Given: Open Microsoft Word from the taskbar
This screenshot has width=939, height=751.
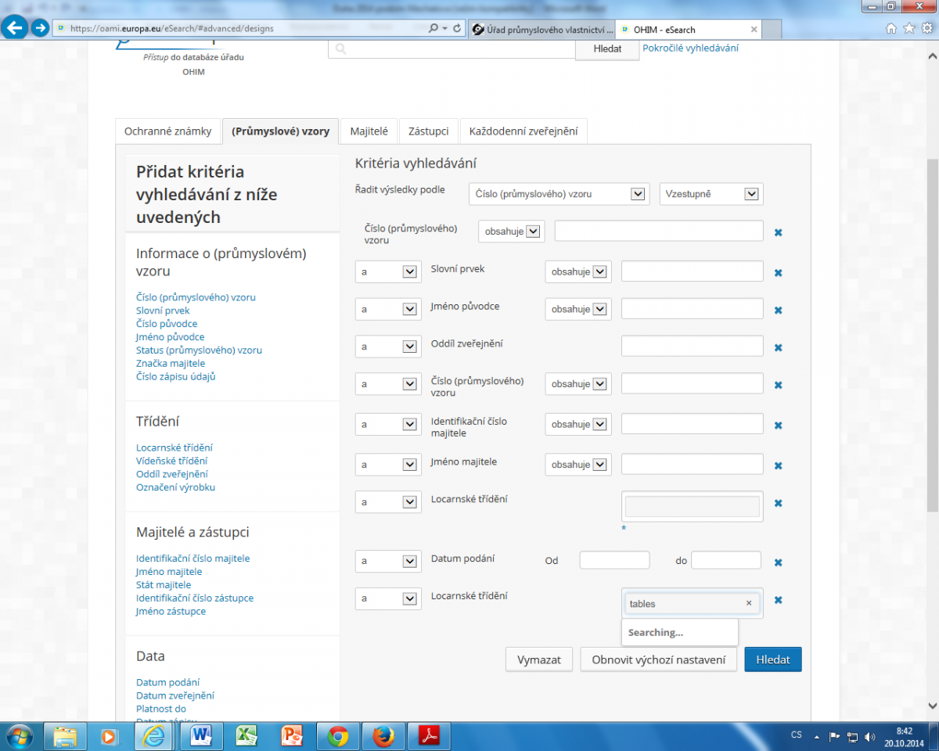Looking at the screenshot, I should pos(201,736).
